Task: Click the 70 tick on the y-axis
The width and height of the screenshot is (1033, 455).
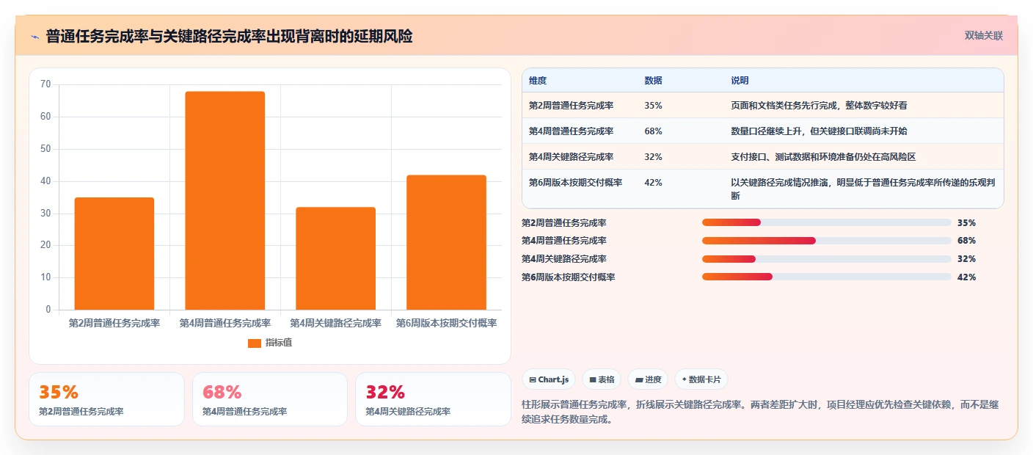Action: pos(45,84)
